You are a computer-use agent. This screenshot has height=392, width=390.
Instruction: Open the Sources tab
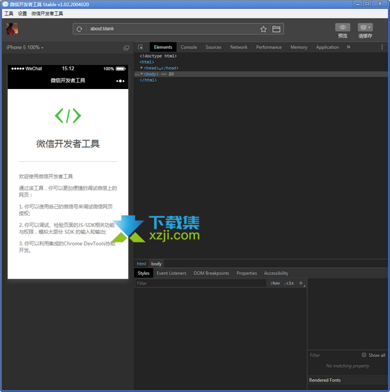pos(213,47)
